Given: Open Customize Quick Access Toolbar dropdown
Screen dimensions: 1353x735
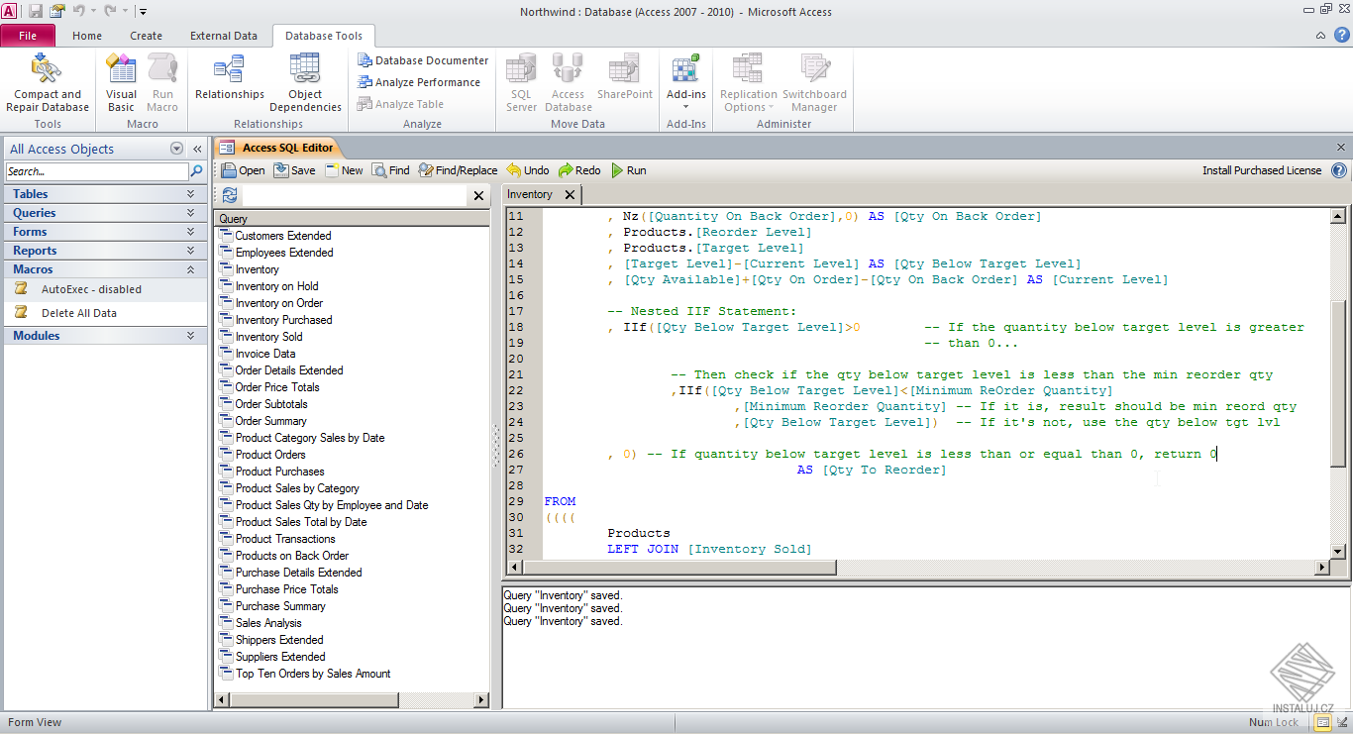Looking at the screenshot, I should click(143, 12).
